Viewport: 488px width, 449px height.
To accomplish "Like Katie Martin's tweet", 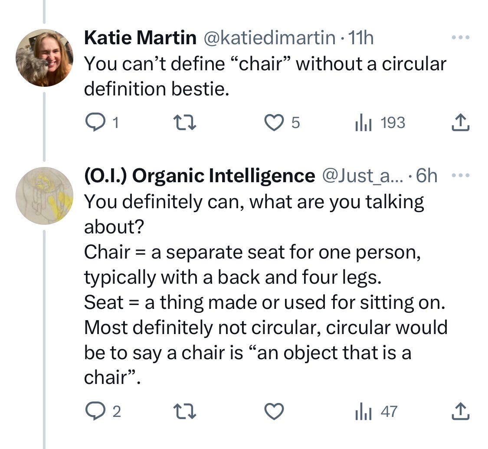I will click(282, 123).
